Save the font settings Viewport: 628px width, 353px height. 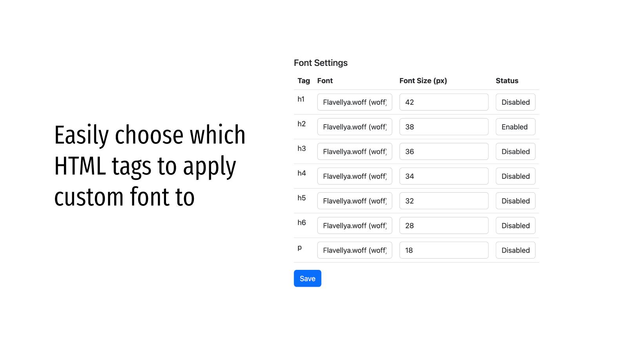pos(307,278)
